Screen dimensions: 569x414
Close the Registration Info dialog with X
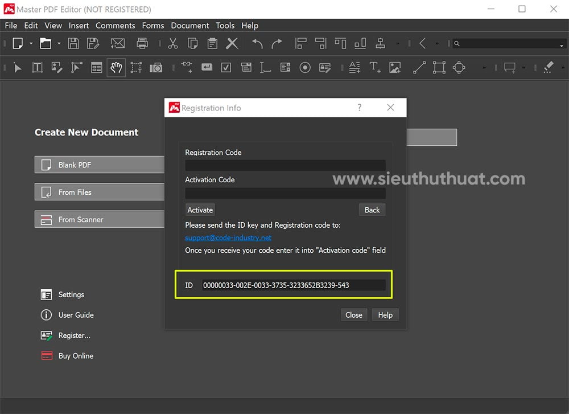coord(390,108)
